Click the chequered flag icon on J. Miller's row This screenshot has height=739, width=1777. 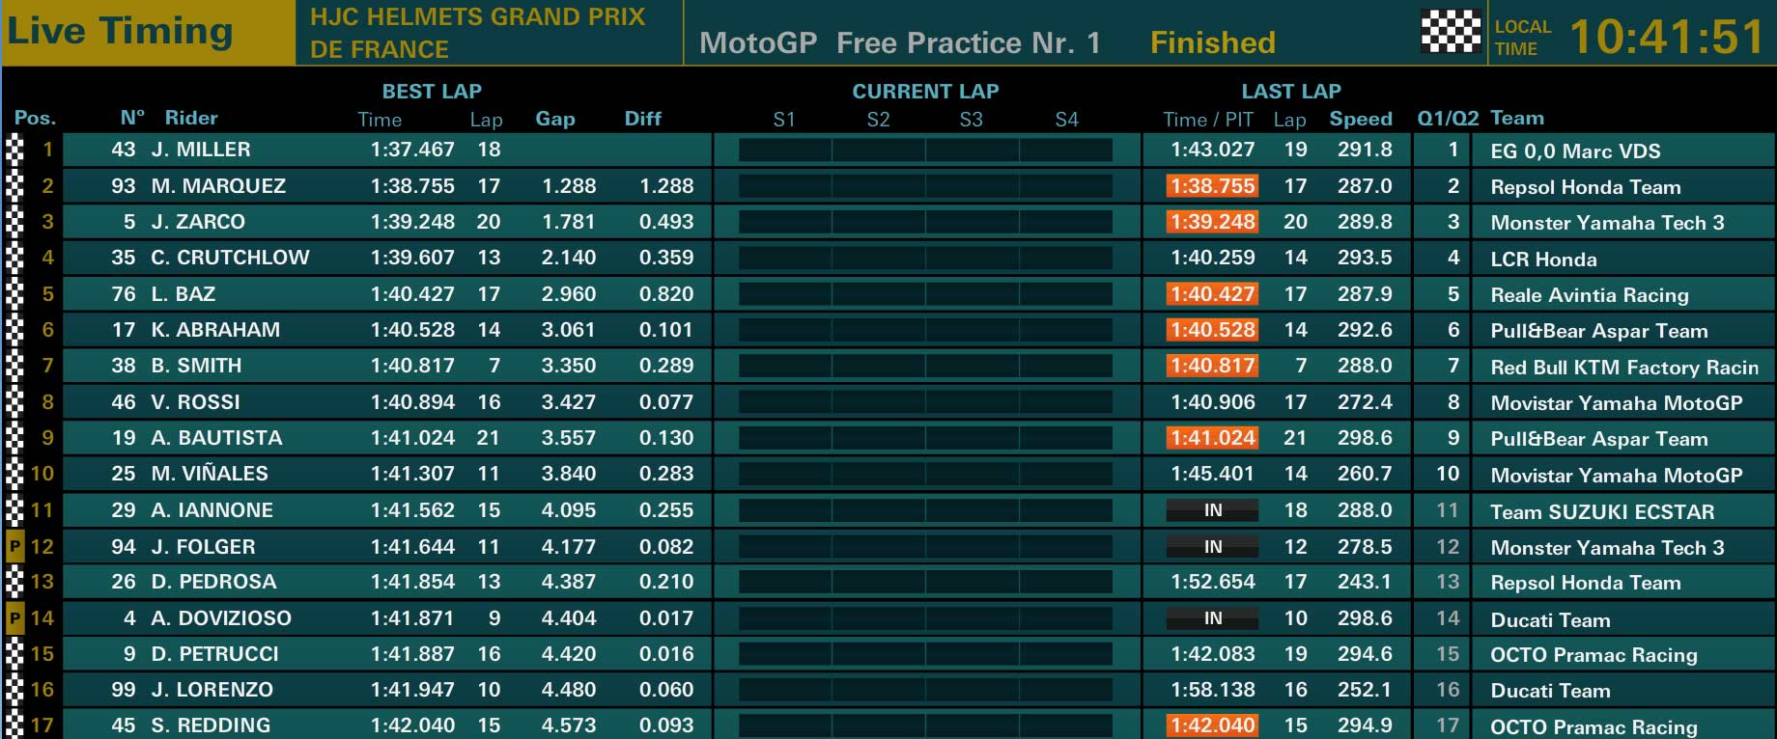coord(14,151)
